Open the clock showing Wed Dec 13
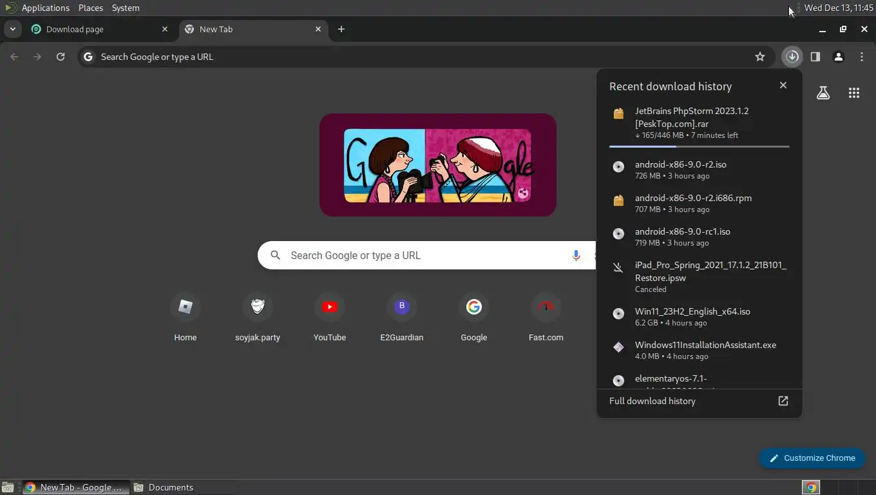876x495 pixels. coord(839,8)
